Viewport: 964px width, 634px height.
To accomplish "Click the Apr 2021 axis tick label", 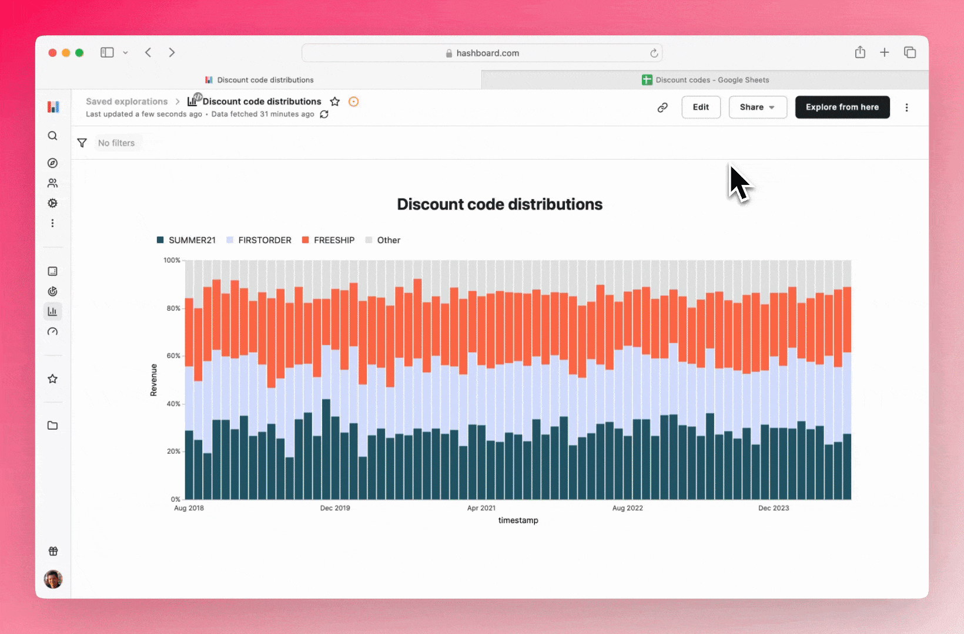I will point(481,508).
